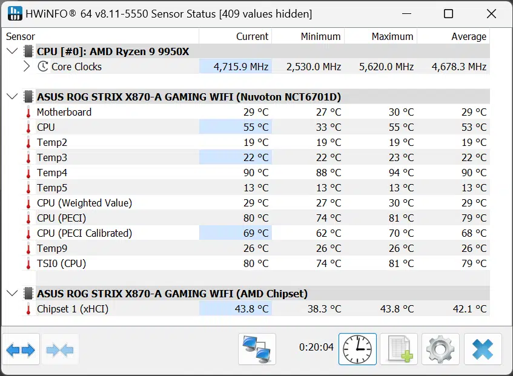513x376 pixels.
Task: Click thermometer icon for CPU (Weighted Value)
Action: click(x=28, y=203)
